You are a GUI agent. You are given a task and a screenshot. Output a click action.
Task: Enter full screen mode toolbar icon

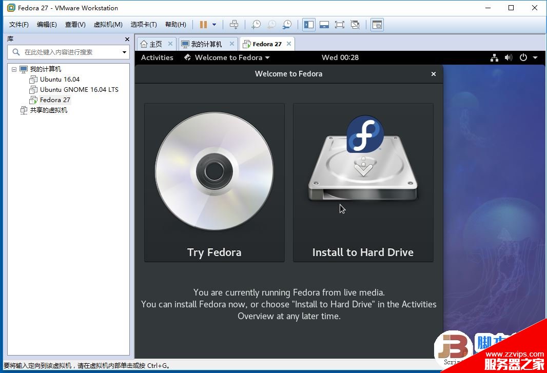coord(339,25)
